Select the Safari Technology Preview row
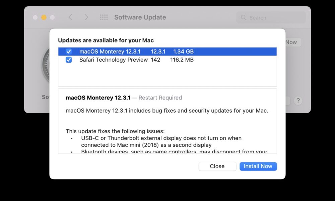Viewport: 335px width, 201px height. [167, 60]
